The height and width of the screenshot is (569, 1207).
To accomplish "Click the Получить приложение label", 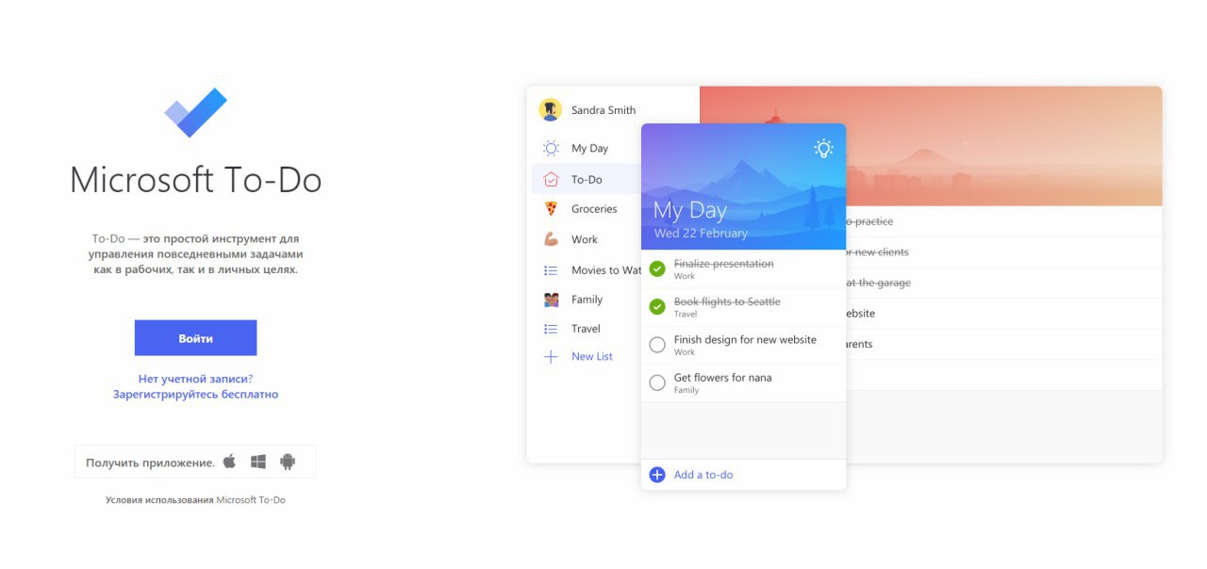I will tap(150, 463).
